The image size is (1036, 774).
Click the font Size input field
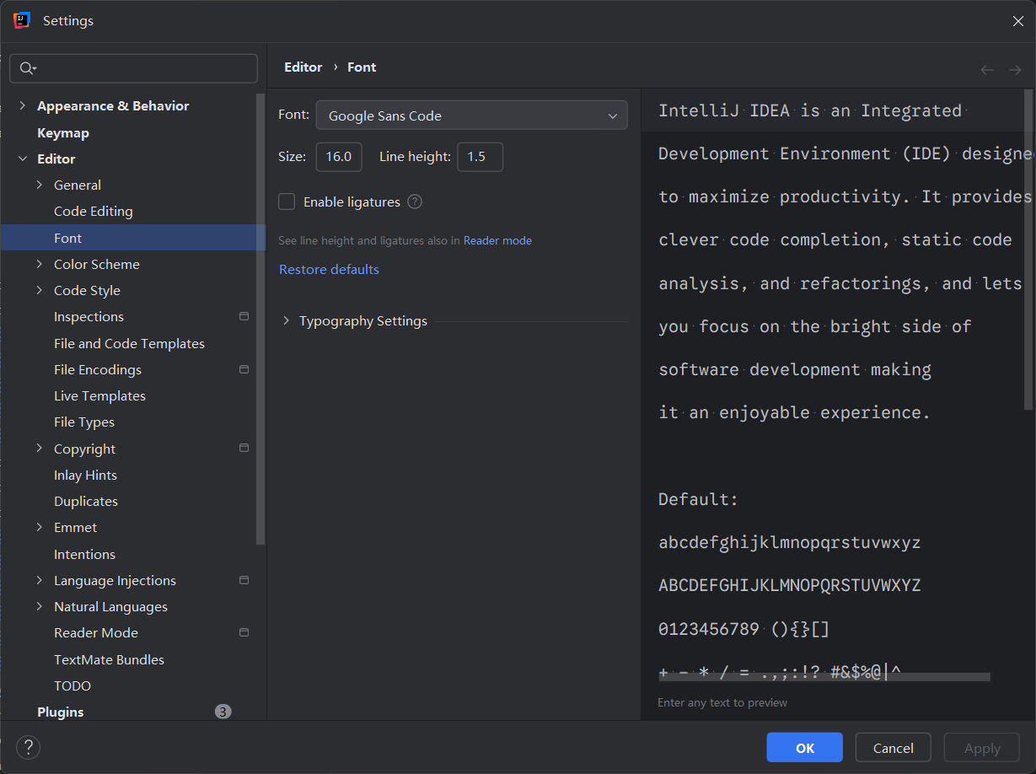pos(339,157)
